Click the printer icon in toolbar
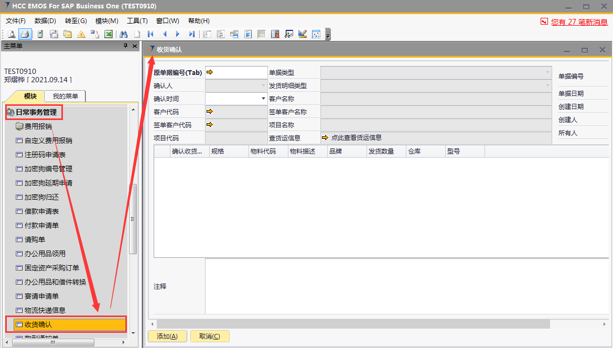Screen dimensions: 613x348 pos(25,35)
